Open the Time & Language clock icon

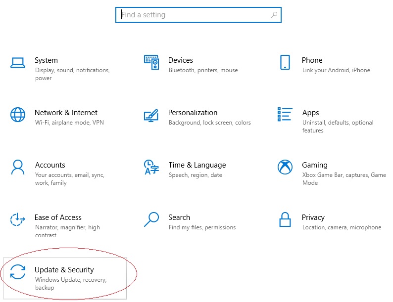coord(151,167)
